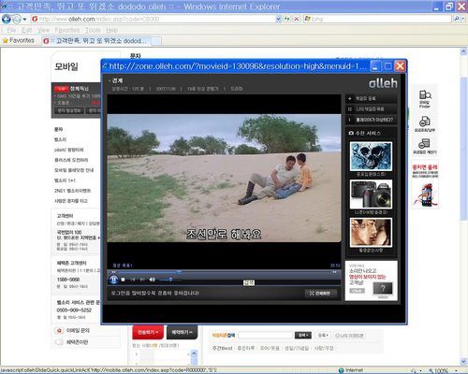Click the plus item in the player sidebar
Screen dimensions: 468x374
372,98
